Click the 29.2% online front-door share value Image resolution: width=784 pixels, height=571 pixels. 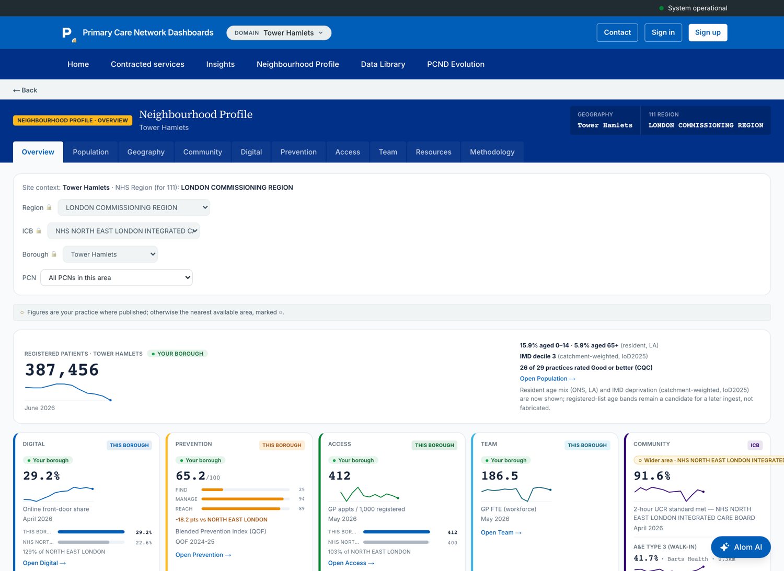pos(42,476)
